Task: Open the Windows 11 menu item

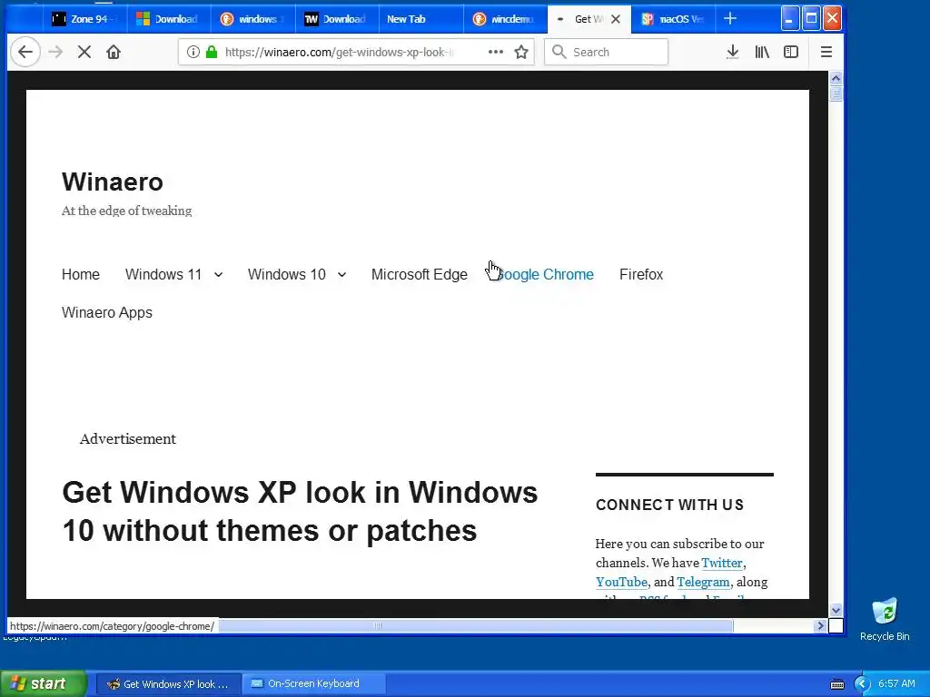Action: point(163,274)
